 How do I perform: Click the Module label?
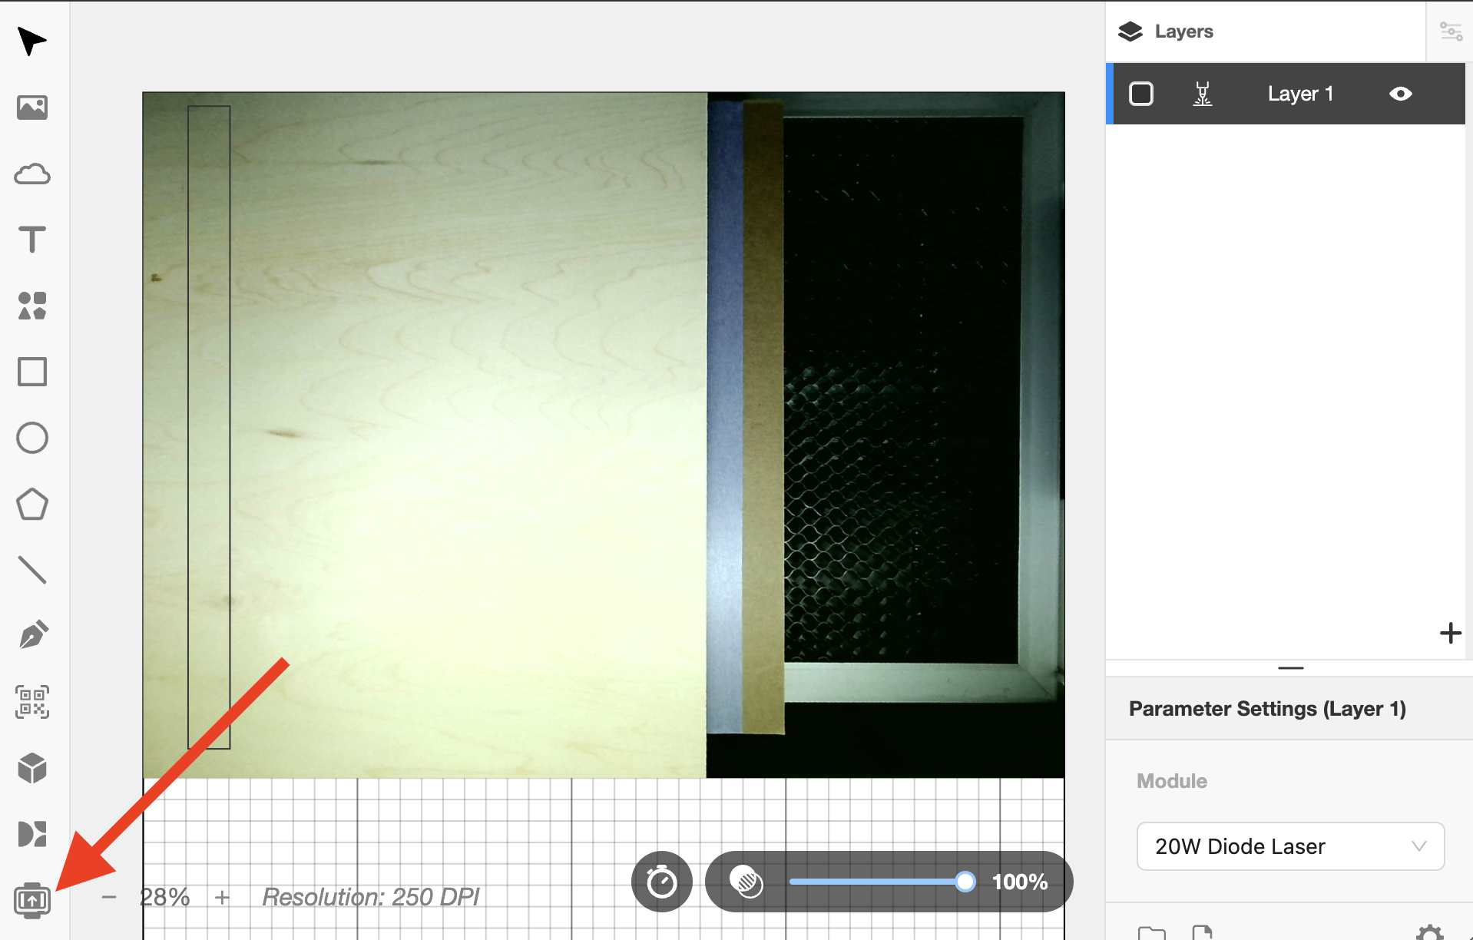(1172, 781)
